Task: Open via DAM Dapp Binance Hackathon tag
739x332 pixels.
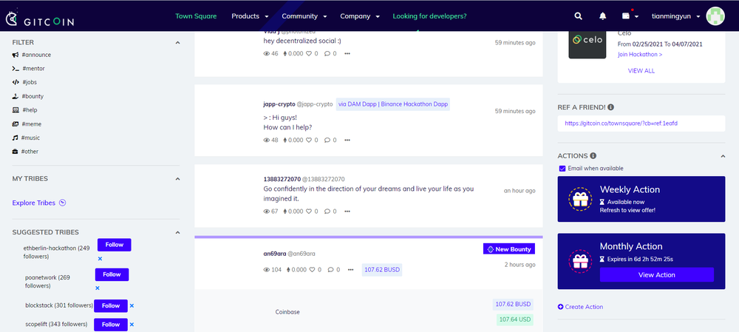Action: tap(393, 104)
